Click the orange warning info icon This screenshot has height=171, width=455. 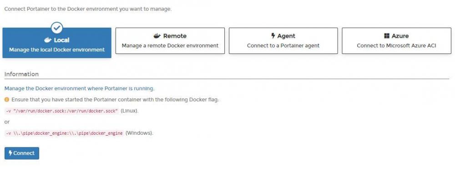[7, 99]
